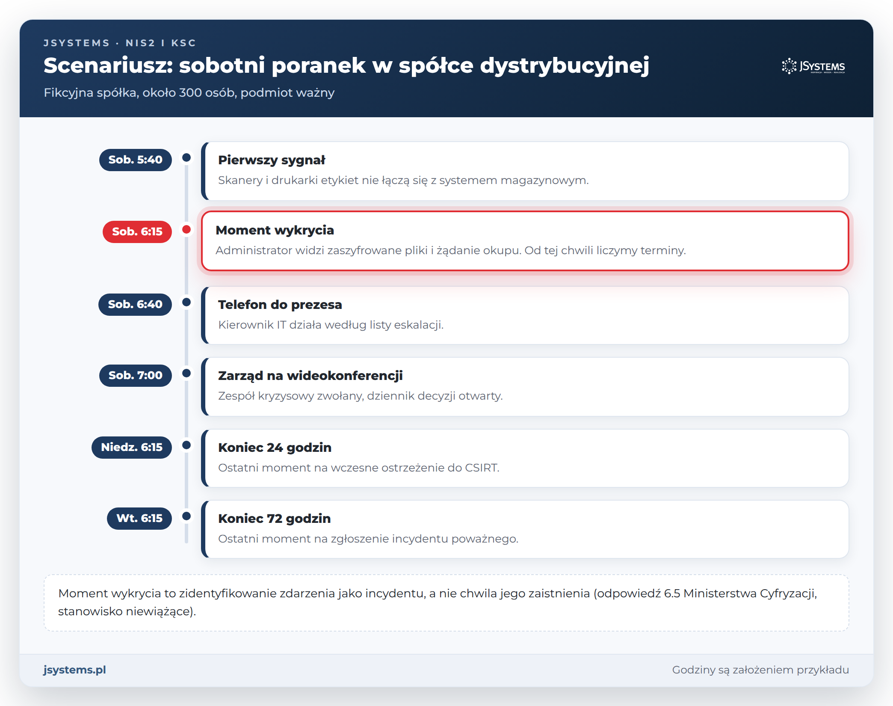Viewport: 893px width, 706px height.
Task: Click text Administrator widzi zaszyfrowane pliki
Action: tap(451, 251)
